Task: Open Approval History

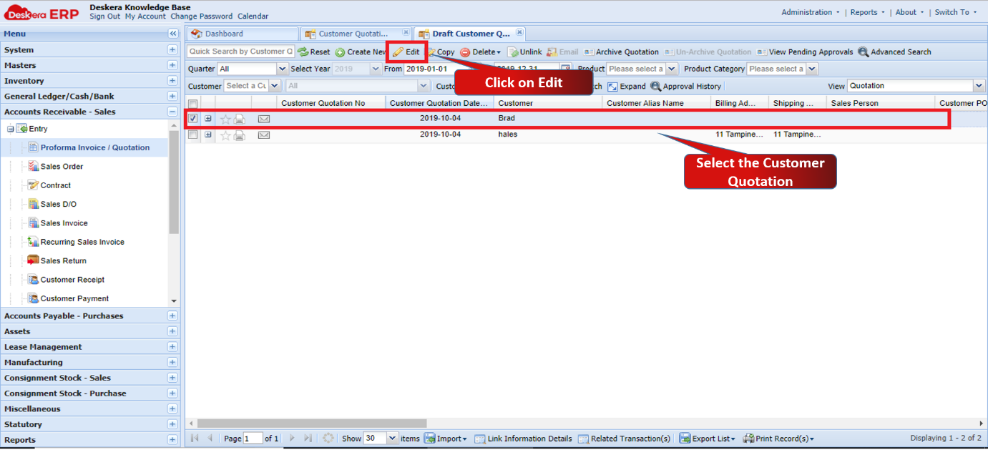Action: [x=685, y=86]
